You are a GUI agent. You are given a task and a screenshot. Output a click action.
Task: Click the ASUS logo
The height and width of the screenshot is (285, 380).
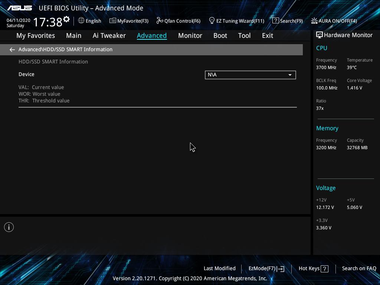[x=19, y=8]
